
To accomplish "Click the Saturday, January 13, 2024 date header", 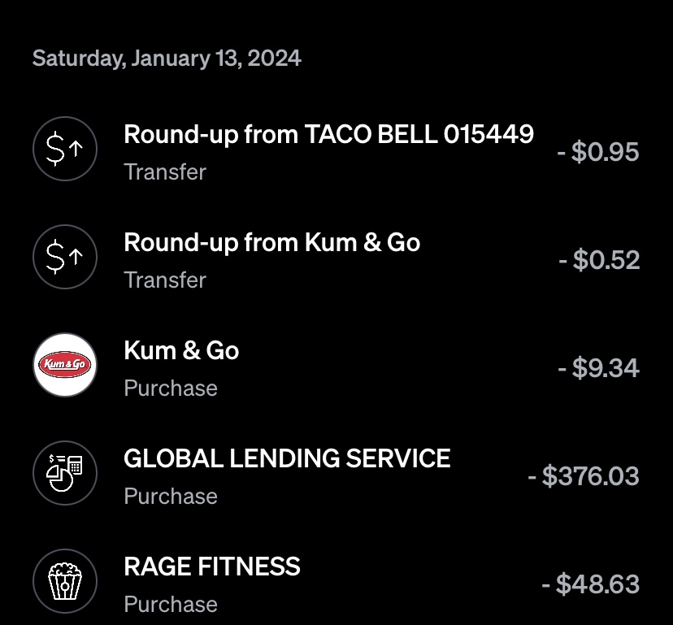I will click(167, 59).
